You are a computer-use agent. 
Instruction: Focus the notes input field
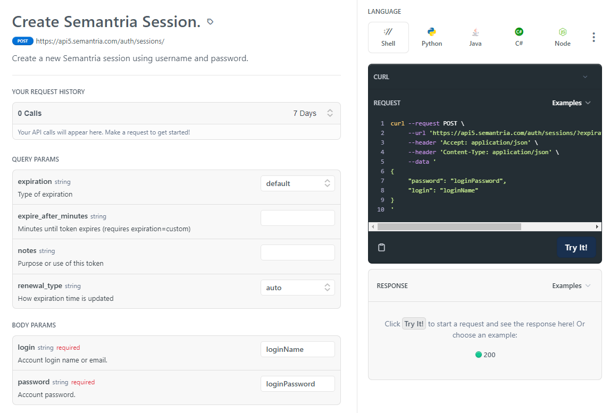298,252
